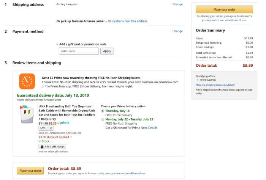The image size is (266, 180).
Task: Select Monday, July 22 No-Rush Shipping option
Action: pyautogui.click(x=103, y=119)
